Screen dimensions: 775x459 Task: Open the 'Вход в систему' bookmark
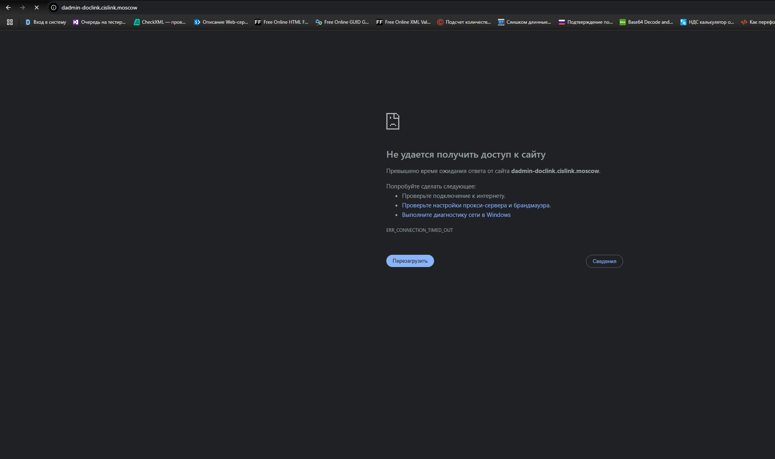46,22
